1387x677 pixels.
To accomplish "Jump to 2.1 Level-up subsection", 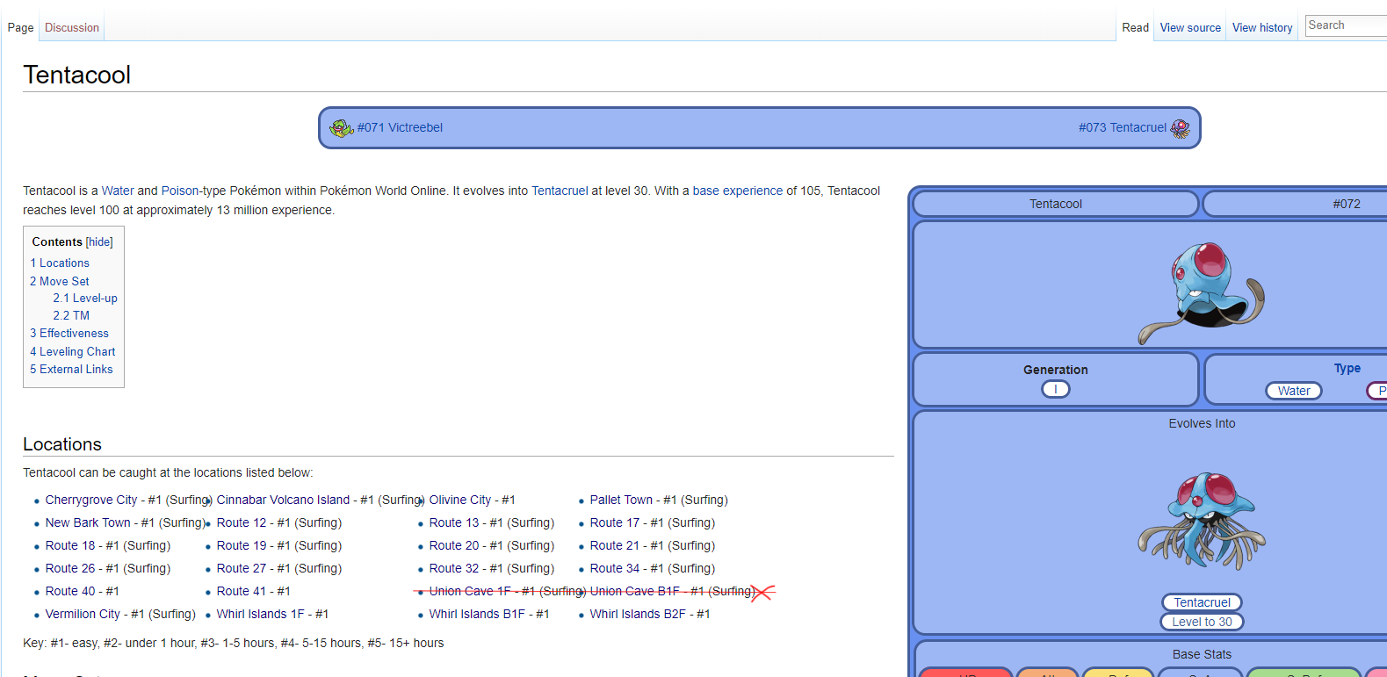I will click(85, 298).
